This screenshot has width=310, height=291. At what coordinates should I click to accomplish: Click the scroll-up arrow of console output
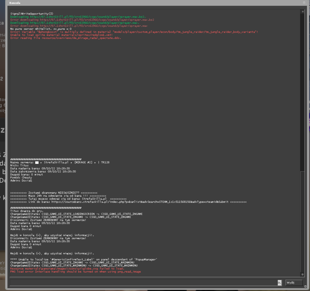pyautogui.click(x=303, y=12)
